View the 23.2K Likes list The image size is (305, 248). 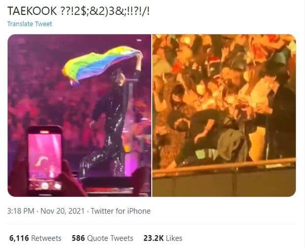163,238
